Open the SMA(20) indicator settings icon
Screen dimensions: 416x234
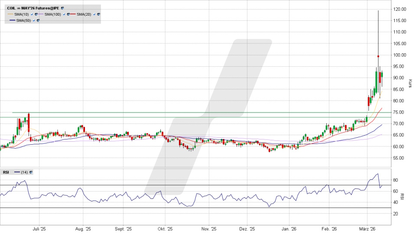tap(98, 14)
